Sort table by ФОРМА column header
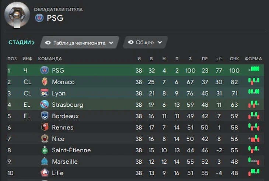The image size is (269, 181). [x=253, y=59]
